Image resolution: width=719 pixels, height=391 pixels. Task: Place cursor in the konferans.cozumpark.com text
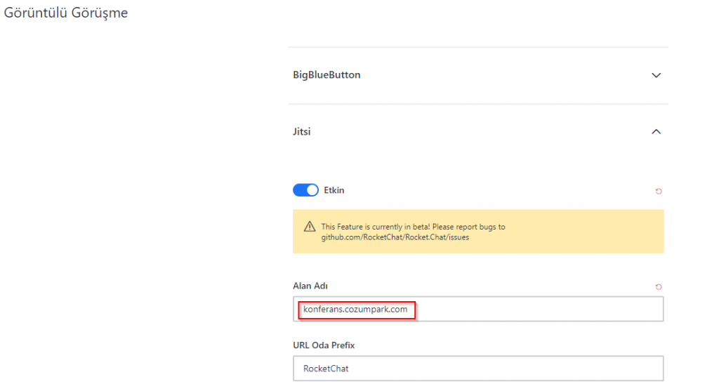click(x=355, y=310)
